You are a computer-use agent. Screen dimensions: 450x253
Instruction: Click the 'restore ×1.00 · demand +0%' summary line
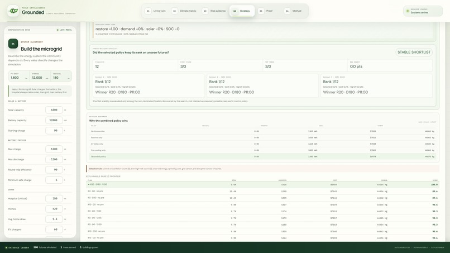coord(137,29)
